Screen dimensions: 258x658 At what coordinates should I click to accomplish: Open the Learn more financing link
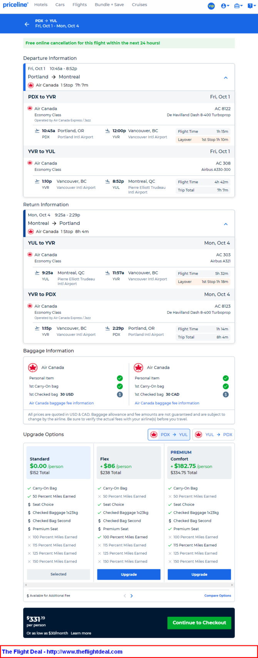click(x=81, y=633)
